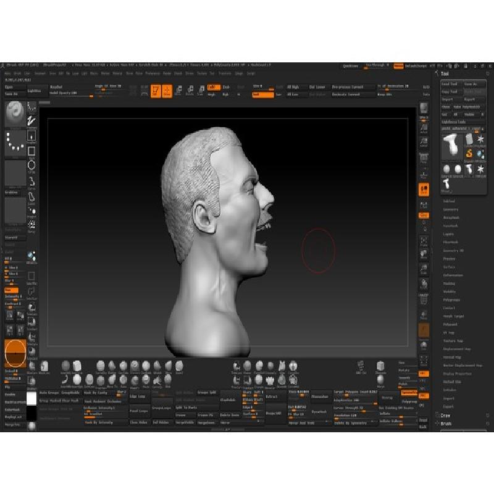The image size is (494, 494).
Task: Expand the Deformation sub-palette
Action: (x=453, y=275)
